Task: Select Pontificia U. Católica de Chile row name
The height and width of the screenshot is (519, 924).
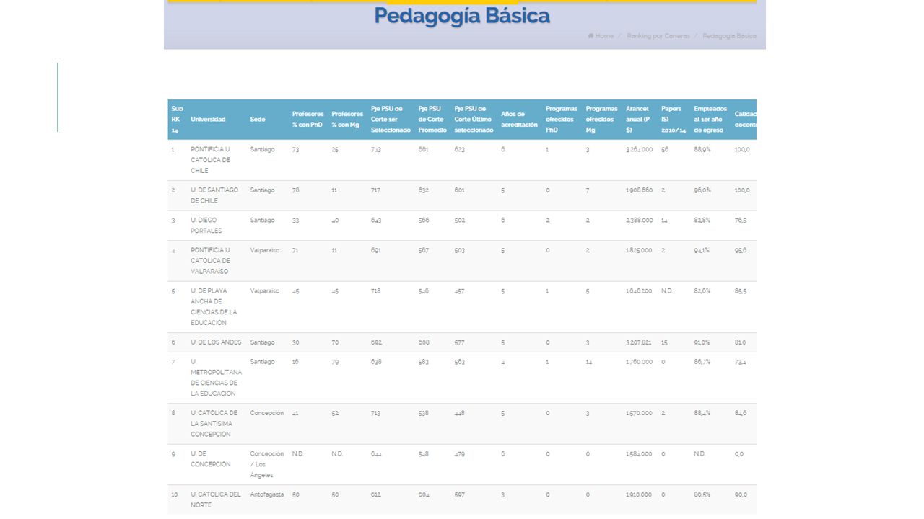Action: (x=211, y=160)
